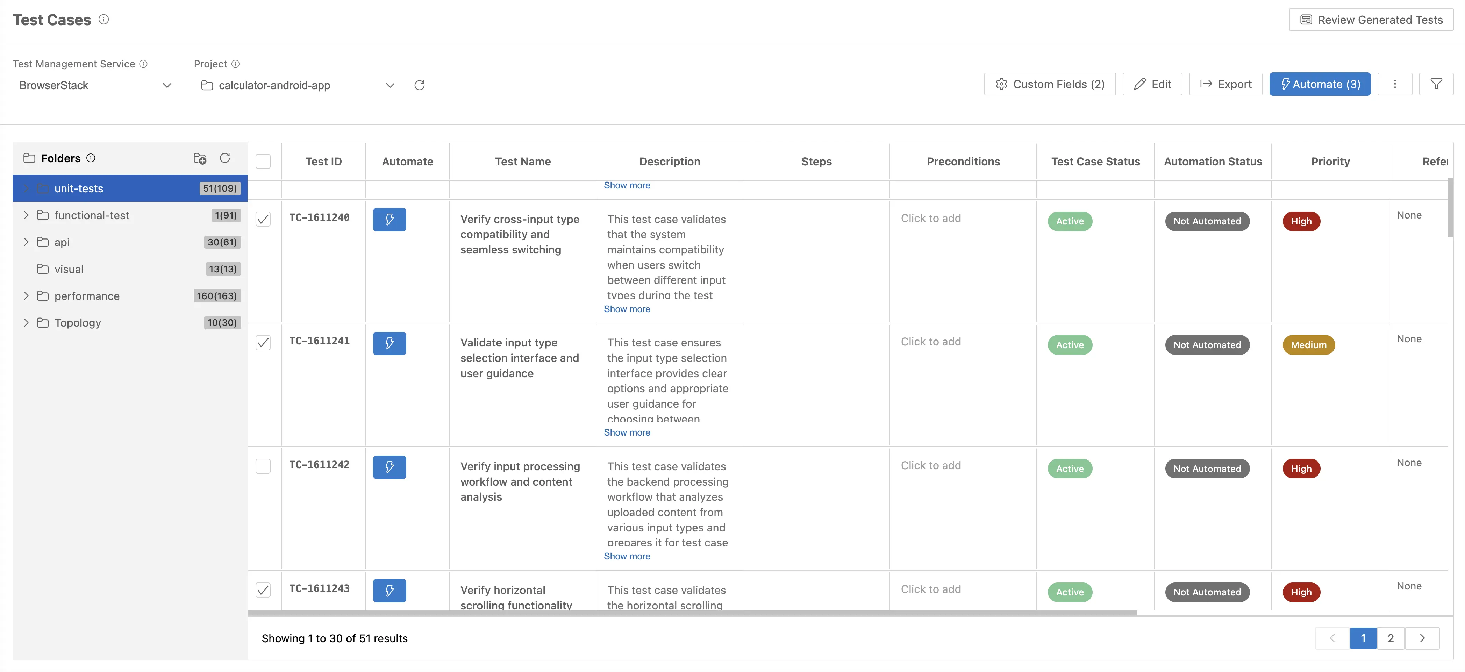
Task: Select the performance folder row
Action: click(130, 296)
